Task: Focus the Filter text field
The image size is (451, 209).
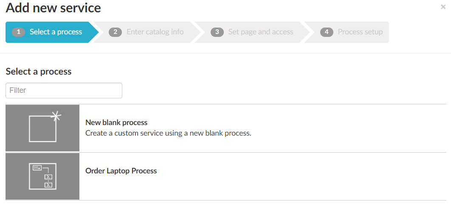Action: 64,90
